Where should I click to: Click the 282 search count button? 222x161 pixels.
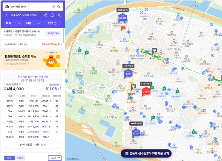(x=52, y=23)
